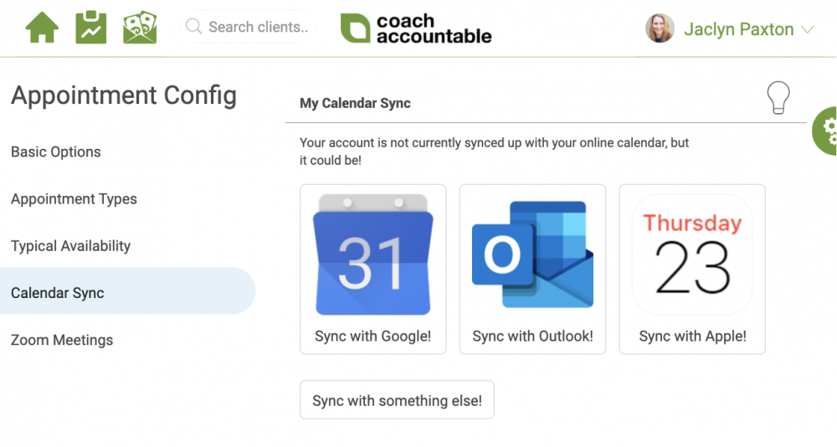The height and width of the screenshot is (447, 837).
Task: Open the money envelope invoicing icon
Action: click(x=140, y=28)
